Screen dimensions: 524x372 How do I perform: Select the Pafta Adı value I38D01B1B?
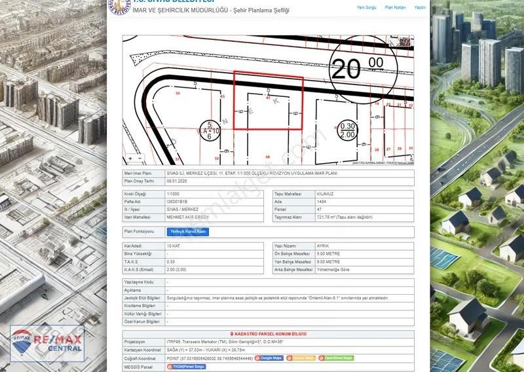(x=177, y=202)
